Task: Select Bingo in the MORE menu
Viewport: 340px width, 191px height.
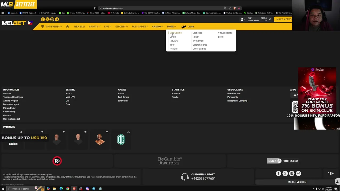Action: (173, 37)
